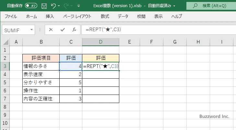The height and width of the screenshot is (130, 236).
Task: Click the formula bar resize dots handle
Action: [40, 30]
